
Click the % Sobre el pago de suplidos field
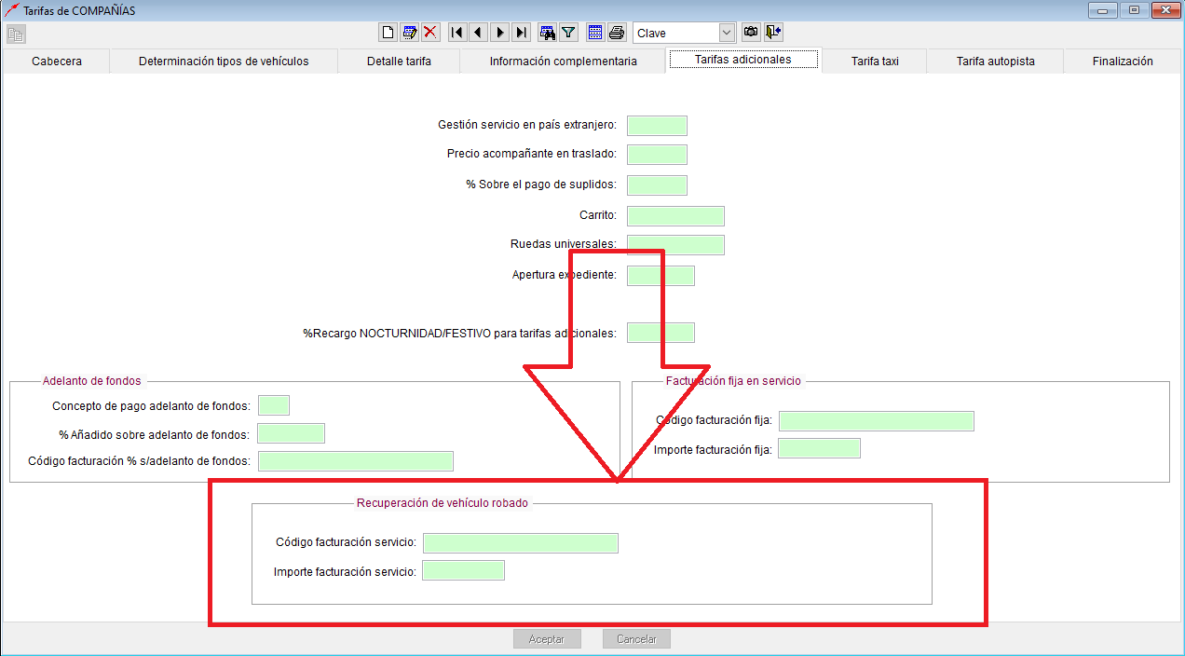click(x=657, y=185)
